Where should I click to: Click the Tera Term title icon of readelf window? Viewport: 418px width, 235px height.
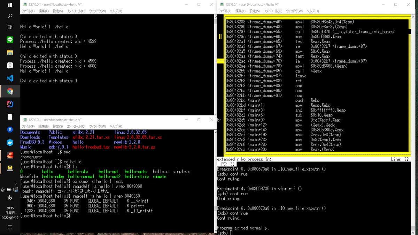[x=24, y=120]
